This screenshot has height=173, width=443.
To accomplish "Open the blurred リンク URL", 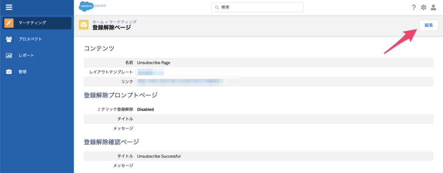I will 180,81.
